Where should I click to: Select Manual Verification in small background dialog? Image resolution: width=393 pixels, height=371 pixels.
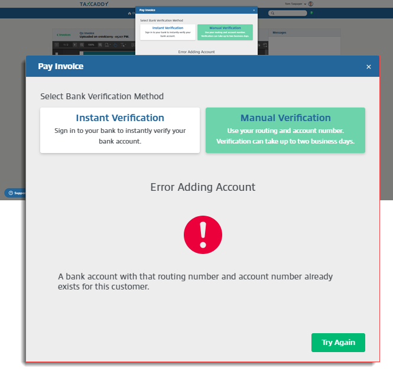(x=225, y=32)
